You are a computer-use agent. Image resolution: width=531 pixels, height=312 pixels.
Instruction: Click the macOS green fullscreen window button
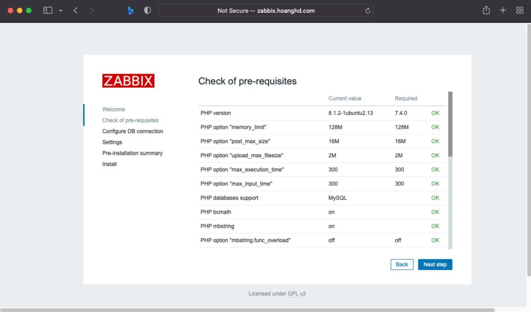(x=29, y=10)
